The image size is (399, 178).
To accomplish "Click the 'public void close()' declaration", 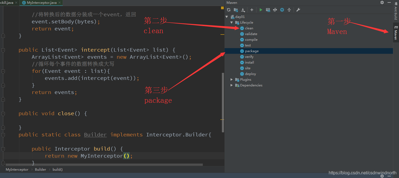I will [53, 114].
